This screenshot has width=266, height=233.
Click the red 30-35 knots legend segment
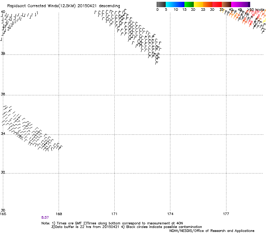click(x=217, y=4)
